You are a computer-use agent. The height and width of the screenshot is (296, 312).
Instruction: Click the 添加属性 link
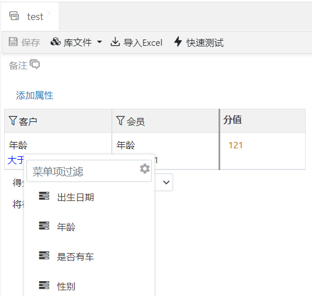pyautogui.click(x=34, y=96)
